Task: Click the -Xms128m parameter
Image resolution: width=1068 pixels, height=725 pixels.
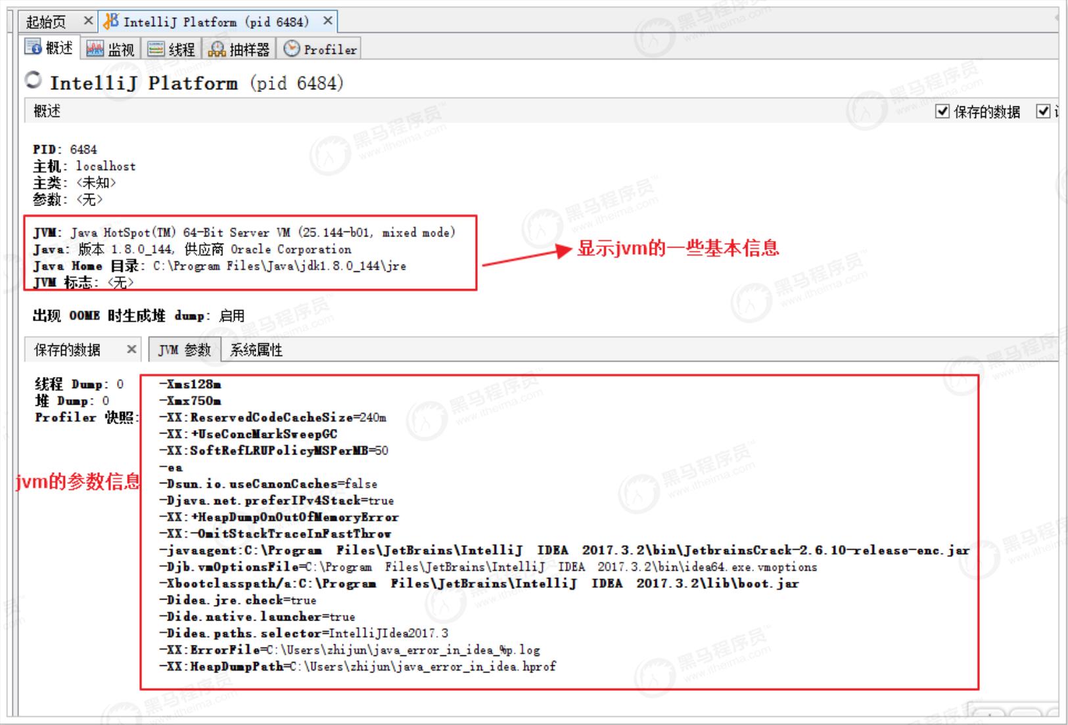Action: [190, 384]
